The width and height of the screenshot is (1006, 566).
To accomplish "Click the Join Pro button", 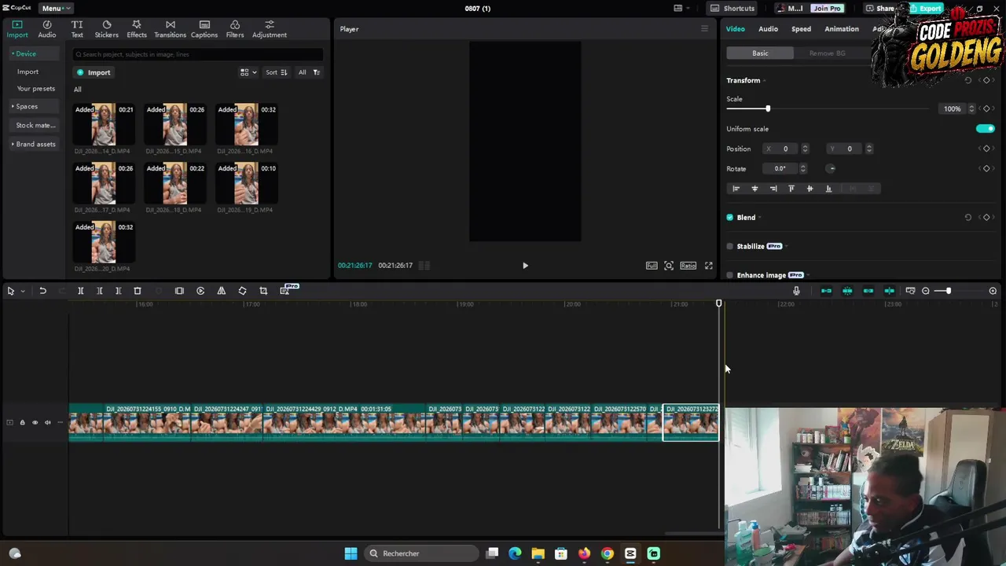I will click(x=827, y=8).
